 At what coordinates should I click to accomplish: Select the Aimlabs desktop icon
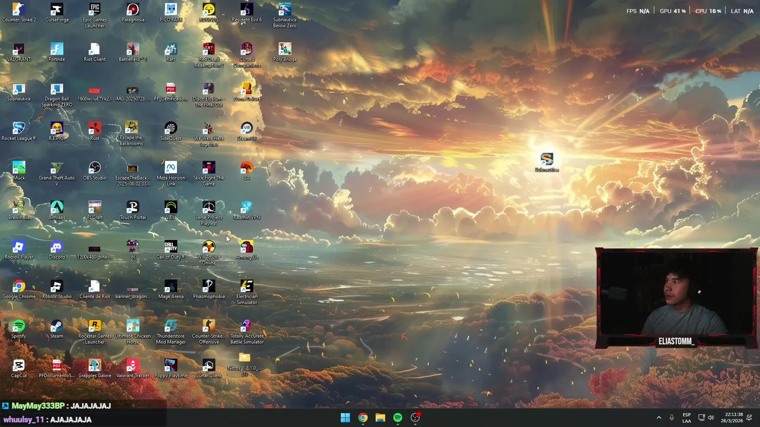point(56,211)
